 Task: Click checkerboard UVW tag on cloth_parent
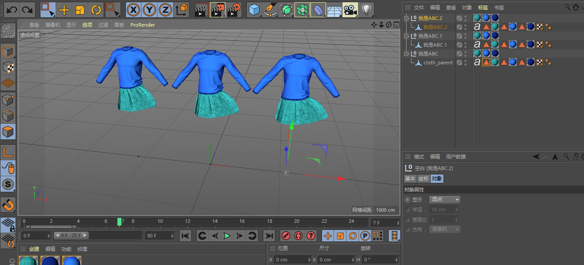[x=540, y=63]
